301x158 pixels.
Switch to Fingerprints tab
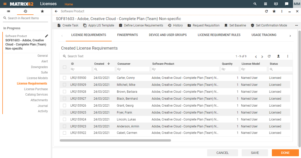tap(127, 35)
